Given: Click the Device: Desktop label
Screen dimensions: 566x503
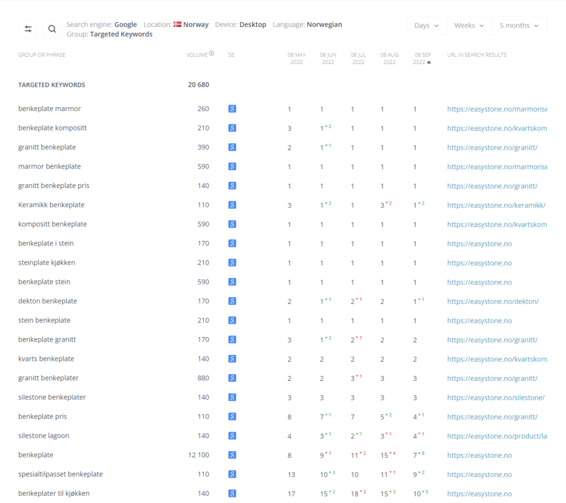Looking at the screenshot, I should tap(241, 24).
